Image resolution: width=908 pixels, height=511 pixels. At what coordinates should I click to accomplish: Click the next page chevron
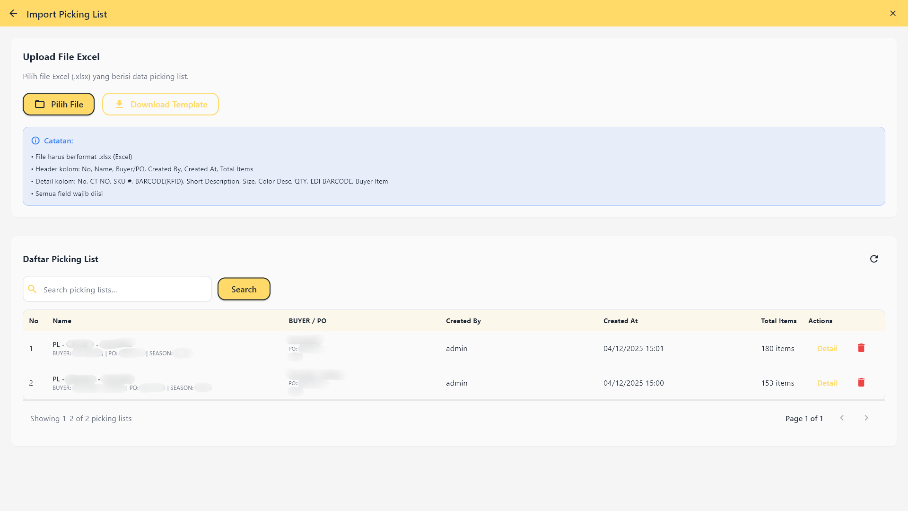point(866,418)
